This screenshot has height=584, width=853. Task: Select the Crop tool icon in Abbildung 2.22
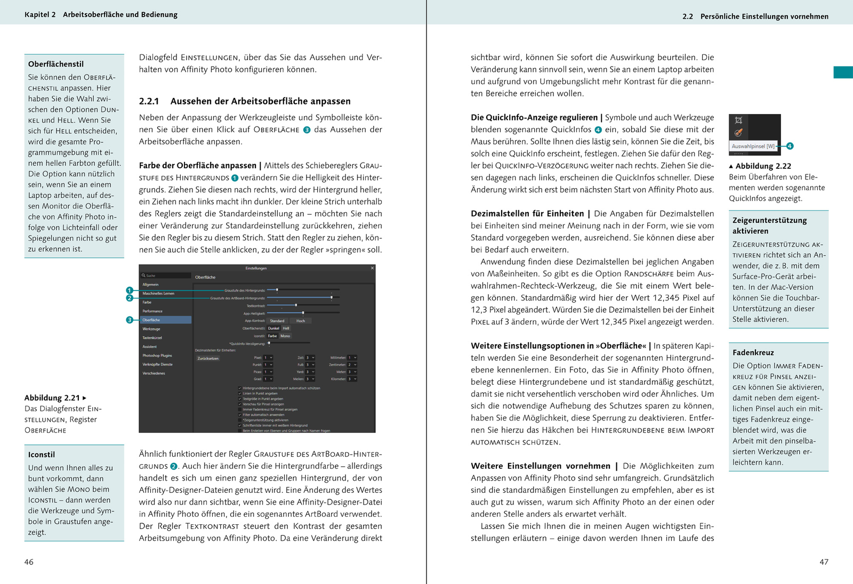[x=738, y=120]
